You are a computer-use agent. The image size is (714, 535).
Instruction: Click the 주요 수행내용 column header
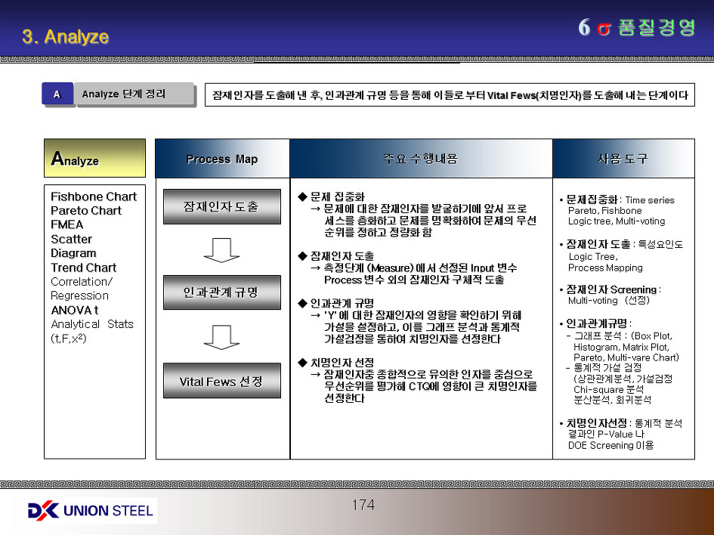(x=421, y=159)
